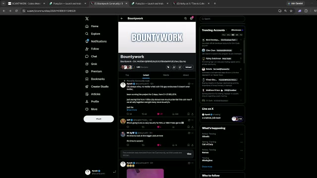Open Creator Studio in the sidebar
The height and width of the screenshot is (178, 317).
coord(97,87)
